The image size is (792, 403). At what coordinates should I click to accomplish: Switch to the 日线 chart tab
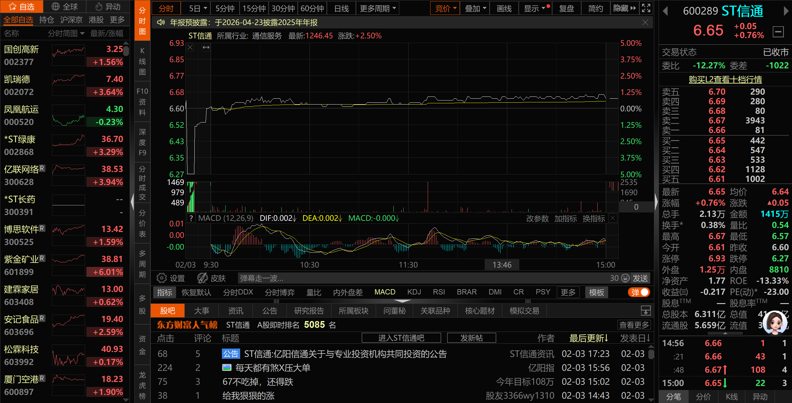(341, 8)
